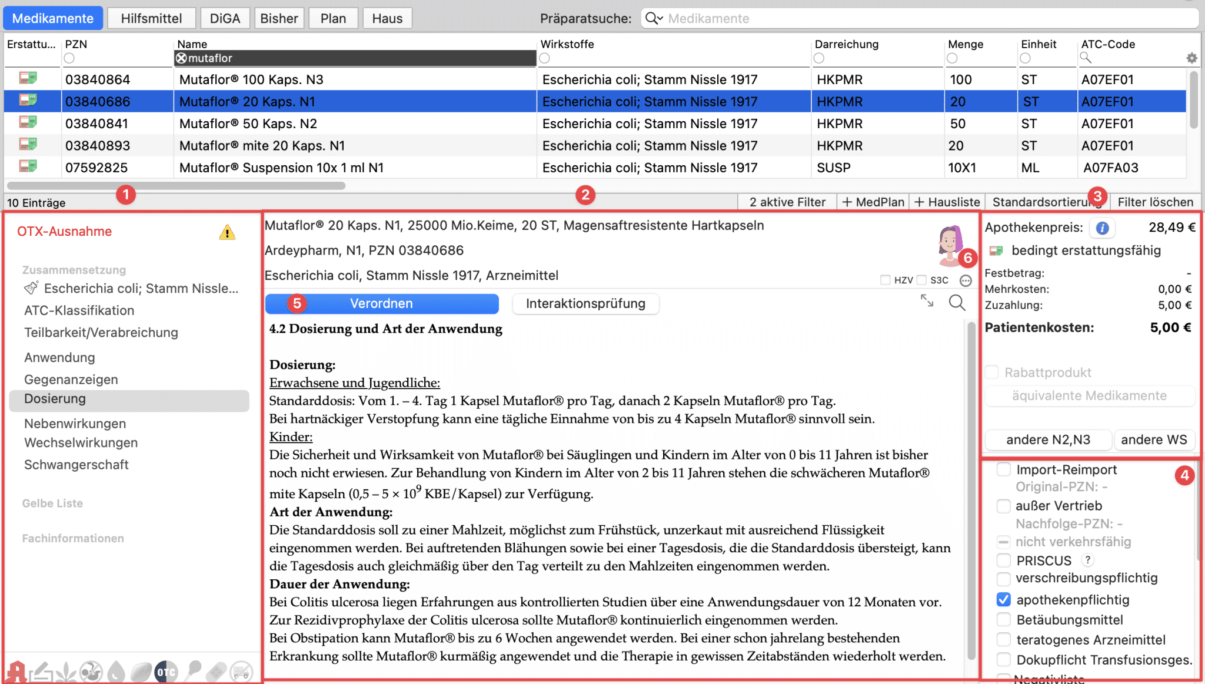Select the Einheit column filter radio button
The width and height of the screenshot is (1205, 684).
(x=1026, y=58)
